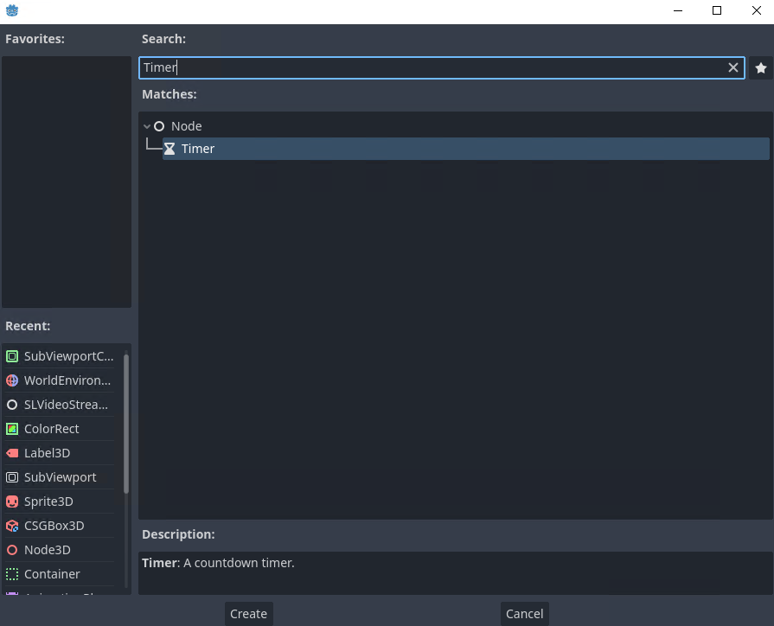Click the Node circle icon in Matches
Viewport: 774px width, 626px height.
[x=159, y=126]
